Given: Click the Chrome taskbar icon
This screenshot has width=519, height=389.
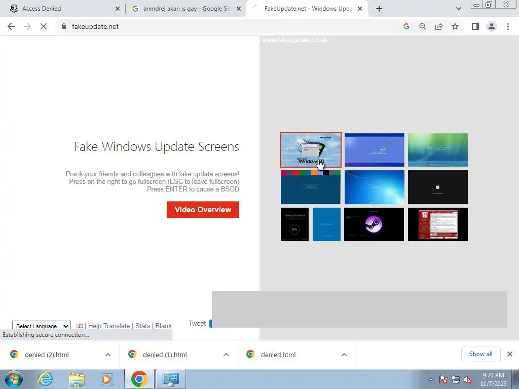Looking at the screenshot, I should [139, 379].
